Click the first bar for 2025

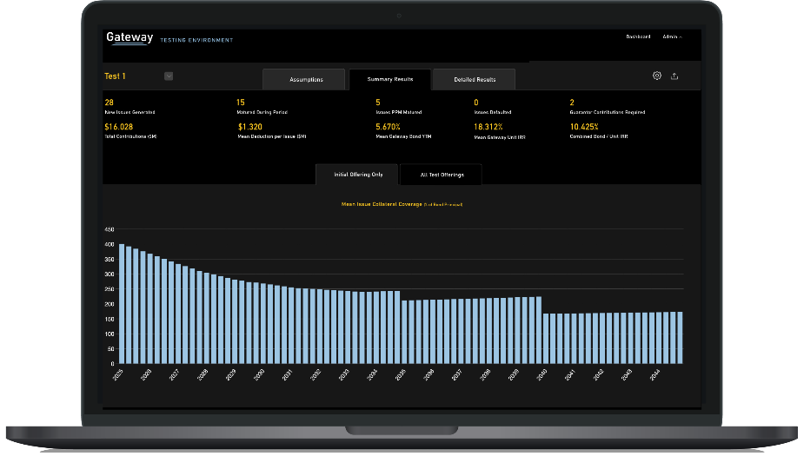(122, 304)
